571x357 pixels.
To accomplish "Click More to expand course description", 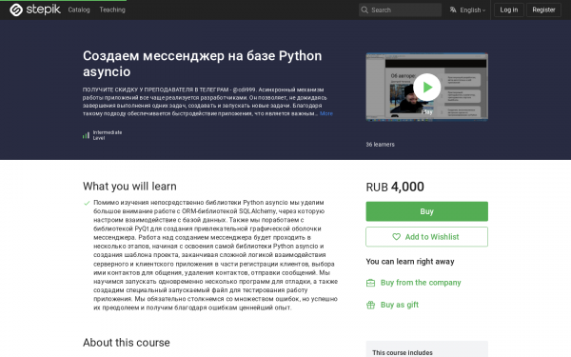I will (x=326, y=113).
